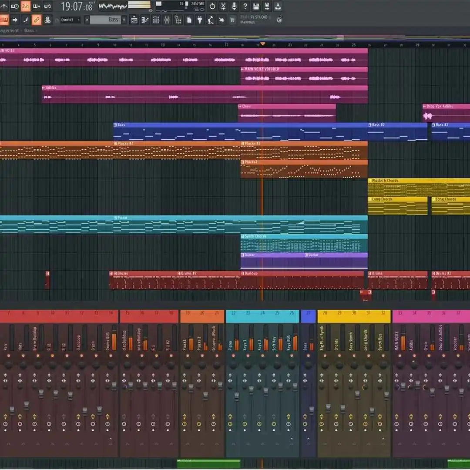Open the Mixer window icon
The height and width of the screenshot is (470, 470).
click(x=167, y=20)
